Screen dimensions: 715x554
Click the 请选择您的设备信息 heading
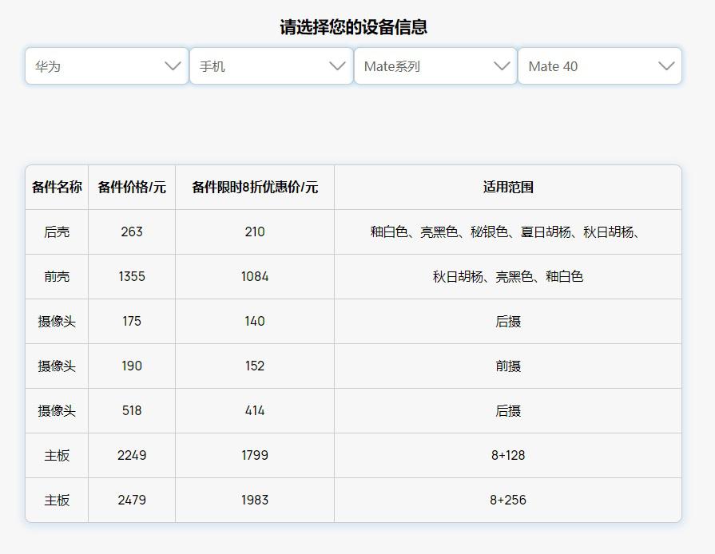[x=353, y=27]
